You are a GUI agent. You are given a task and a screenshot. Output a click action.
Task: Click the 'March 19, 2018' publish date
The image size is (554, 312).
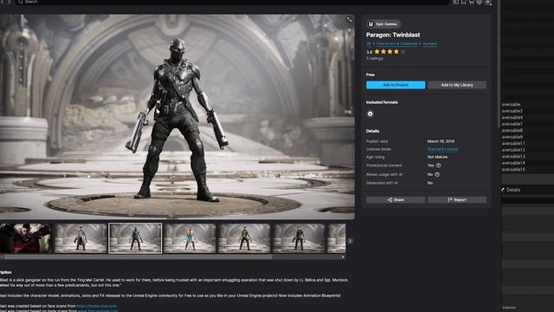[x=441, y=141]
